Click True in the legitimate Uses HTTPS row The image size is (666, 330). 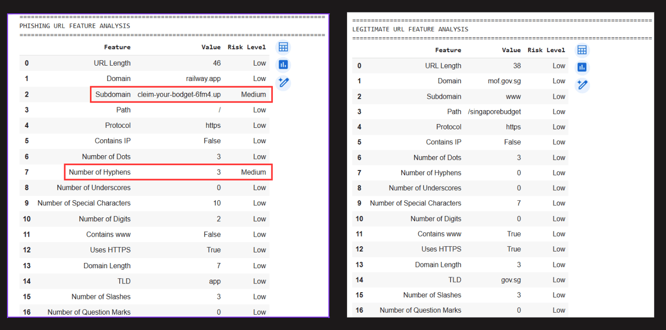click(514, 249)
